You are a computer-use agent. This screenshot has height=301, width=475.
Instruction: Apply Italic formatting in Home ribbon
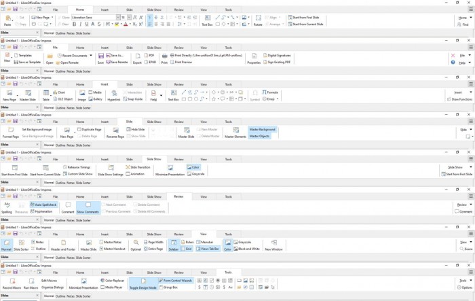(81, 24)
